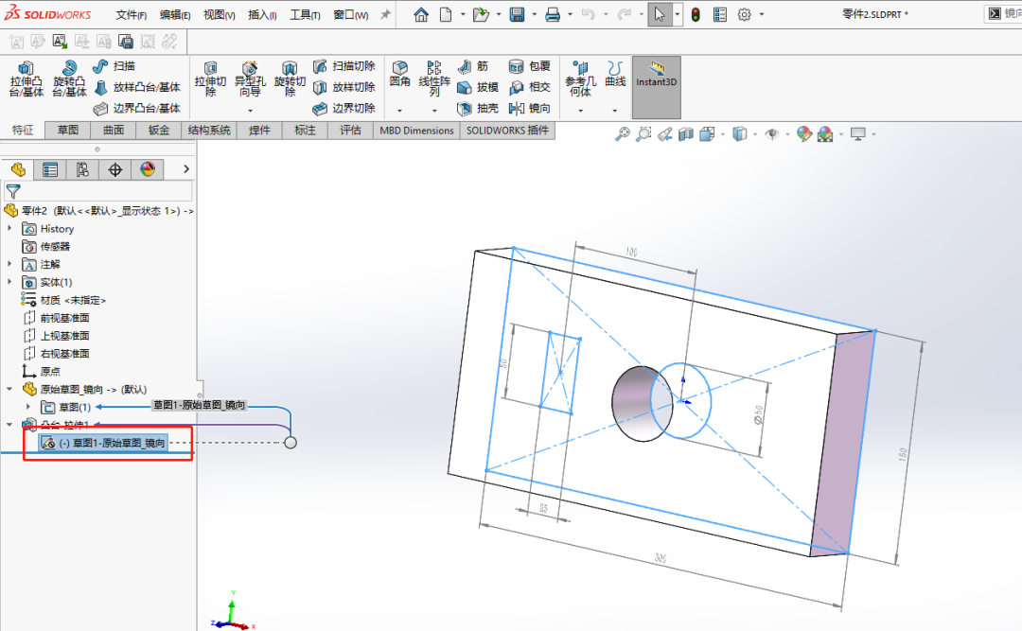Open dropdown under 异型孔向导
1022x631 pixels.
250,110
